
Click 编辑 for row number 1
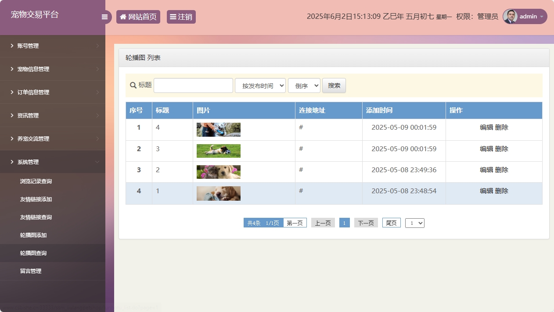coord(486,128)
